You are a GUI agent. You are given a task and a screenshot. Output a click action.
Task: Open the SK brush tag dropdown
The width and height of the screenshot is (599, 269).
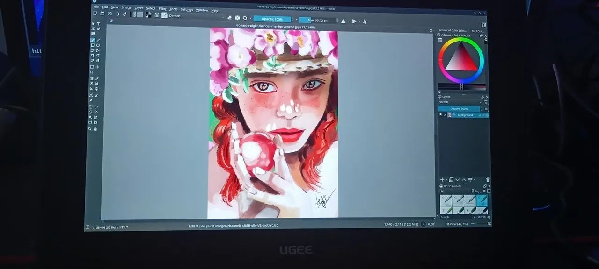pos(455,191)
